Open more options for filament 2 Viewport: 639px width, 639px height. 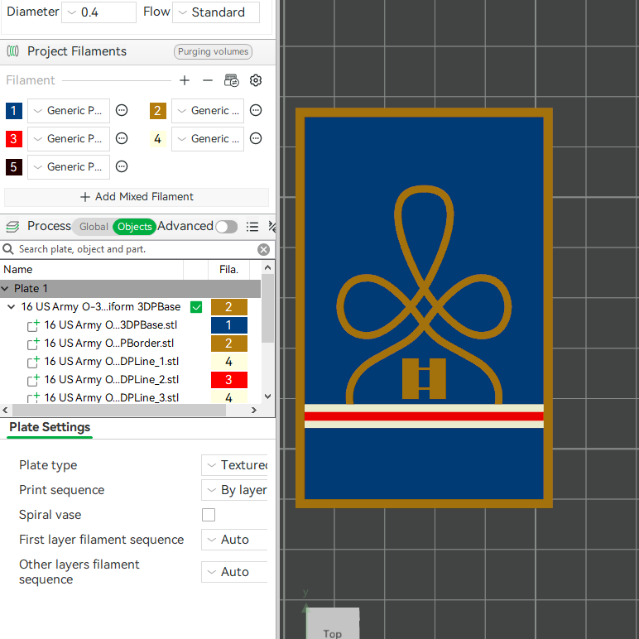pos(256,110)
